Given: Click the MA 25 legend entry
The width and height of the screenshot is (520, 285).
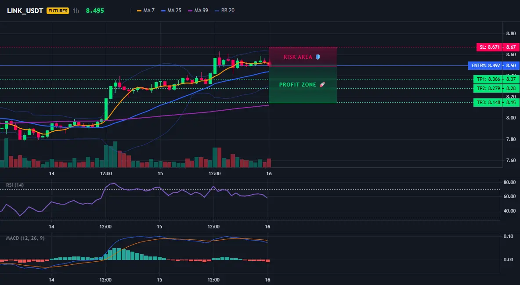Looking at the screenshot, I should click(171, 11).
